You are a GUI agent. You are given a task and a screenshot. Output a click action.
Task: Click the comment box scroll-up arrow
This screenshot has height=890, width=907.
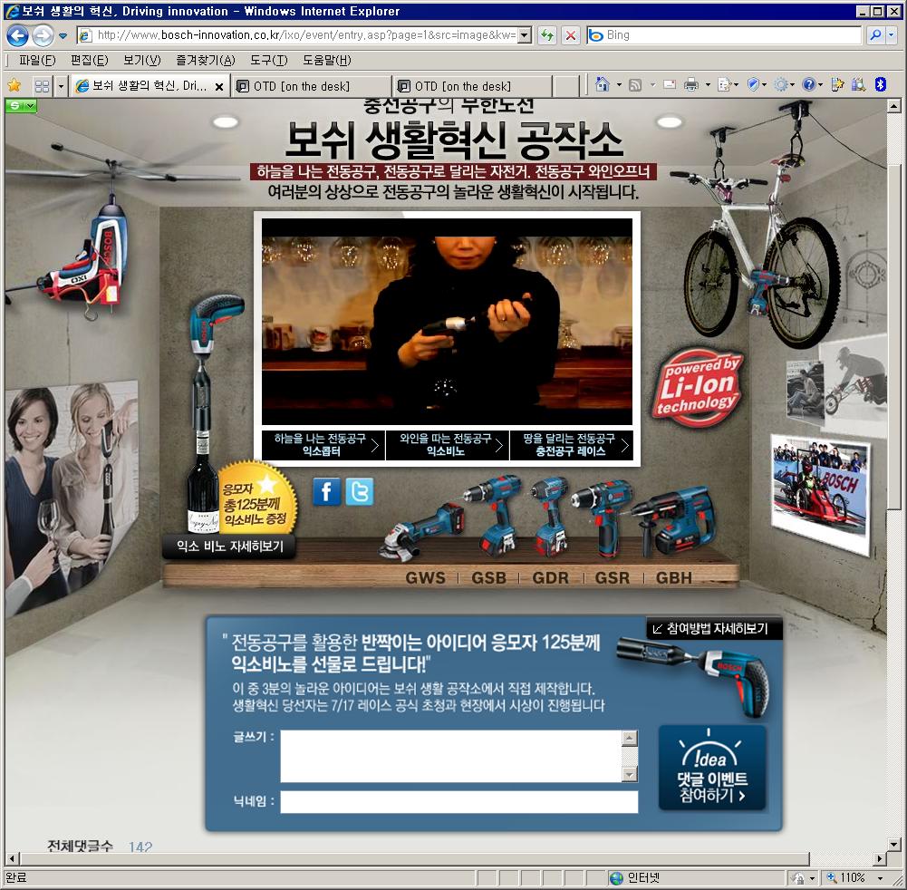(630, 738)
